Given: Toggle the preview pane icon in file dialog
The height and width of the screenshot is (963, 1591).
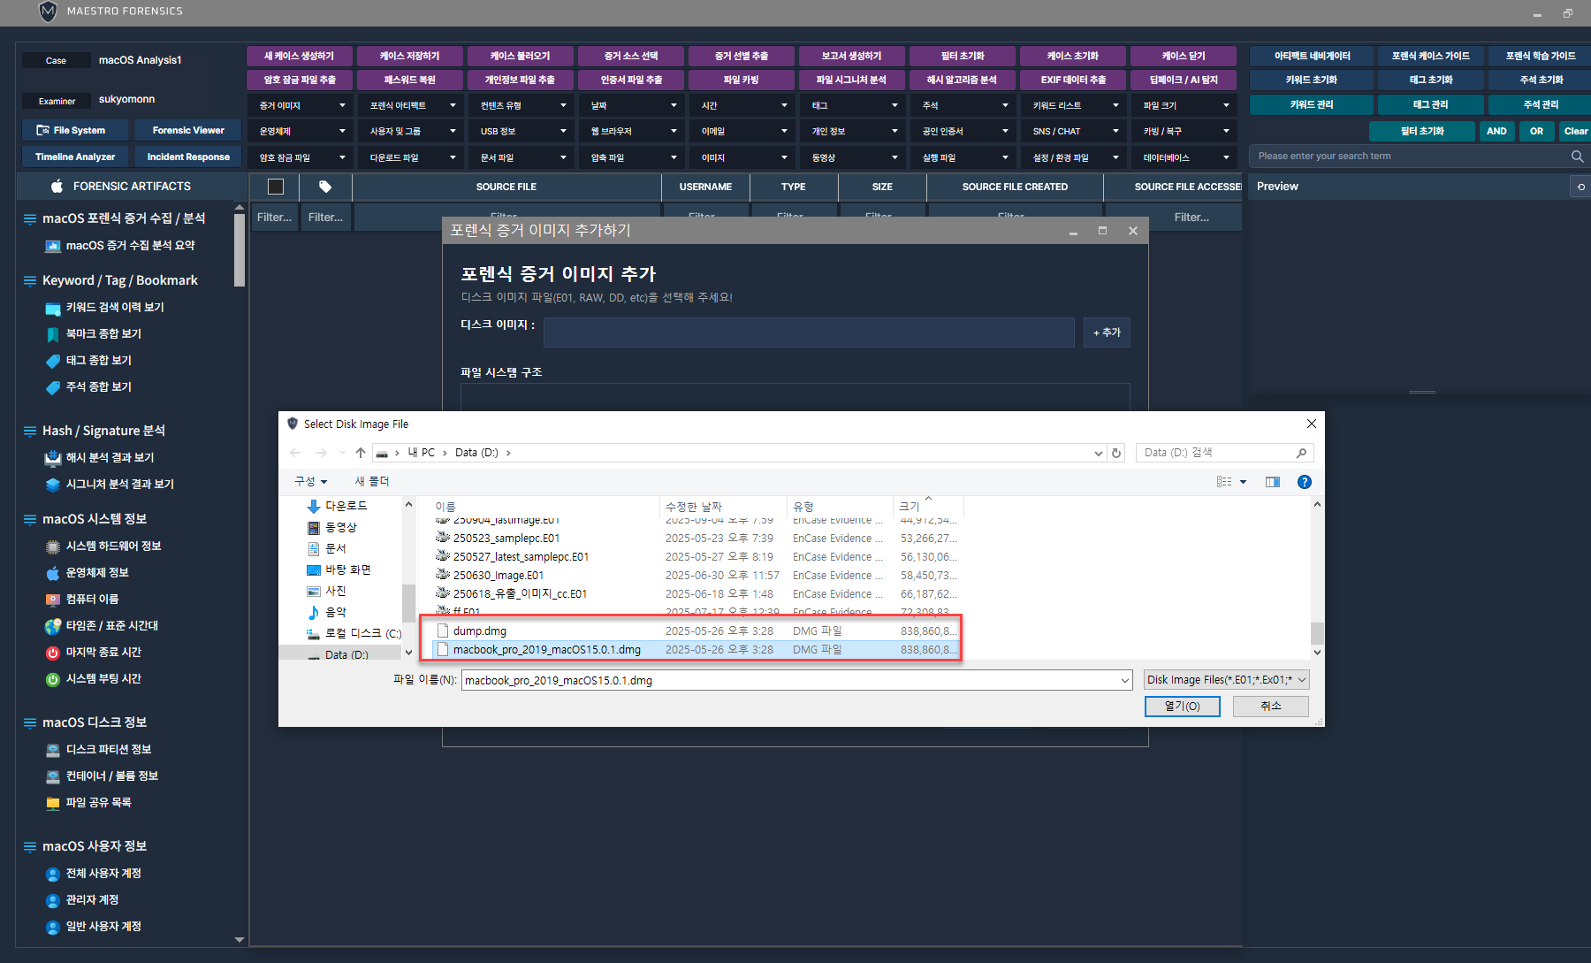Looking at the screenshot, I should pos(1272,482).
